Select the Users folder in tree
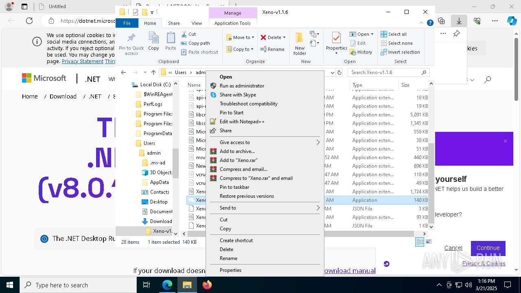 pyautogui.click(x=149, y=143)
